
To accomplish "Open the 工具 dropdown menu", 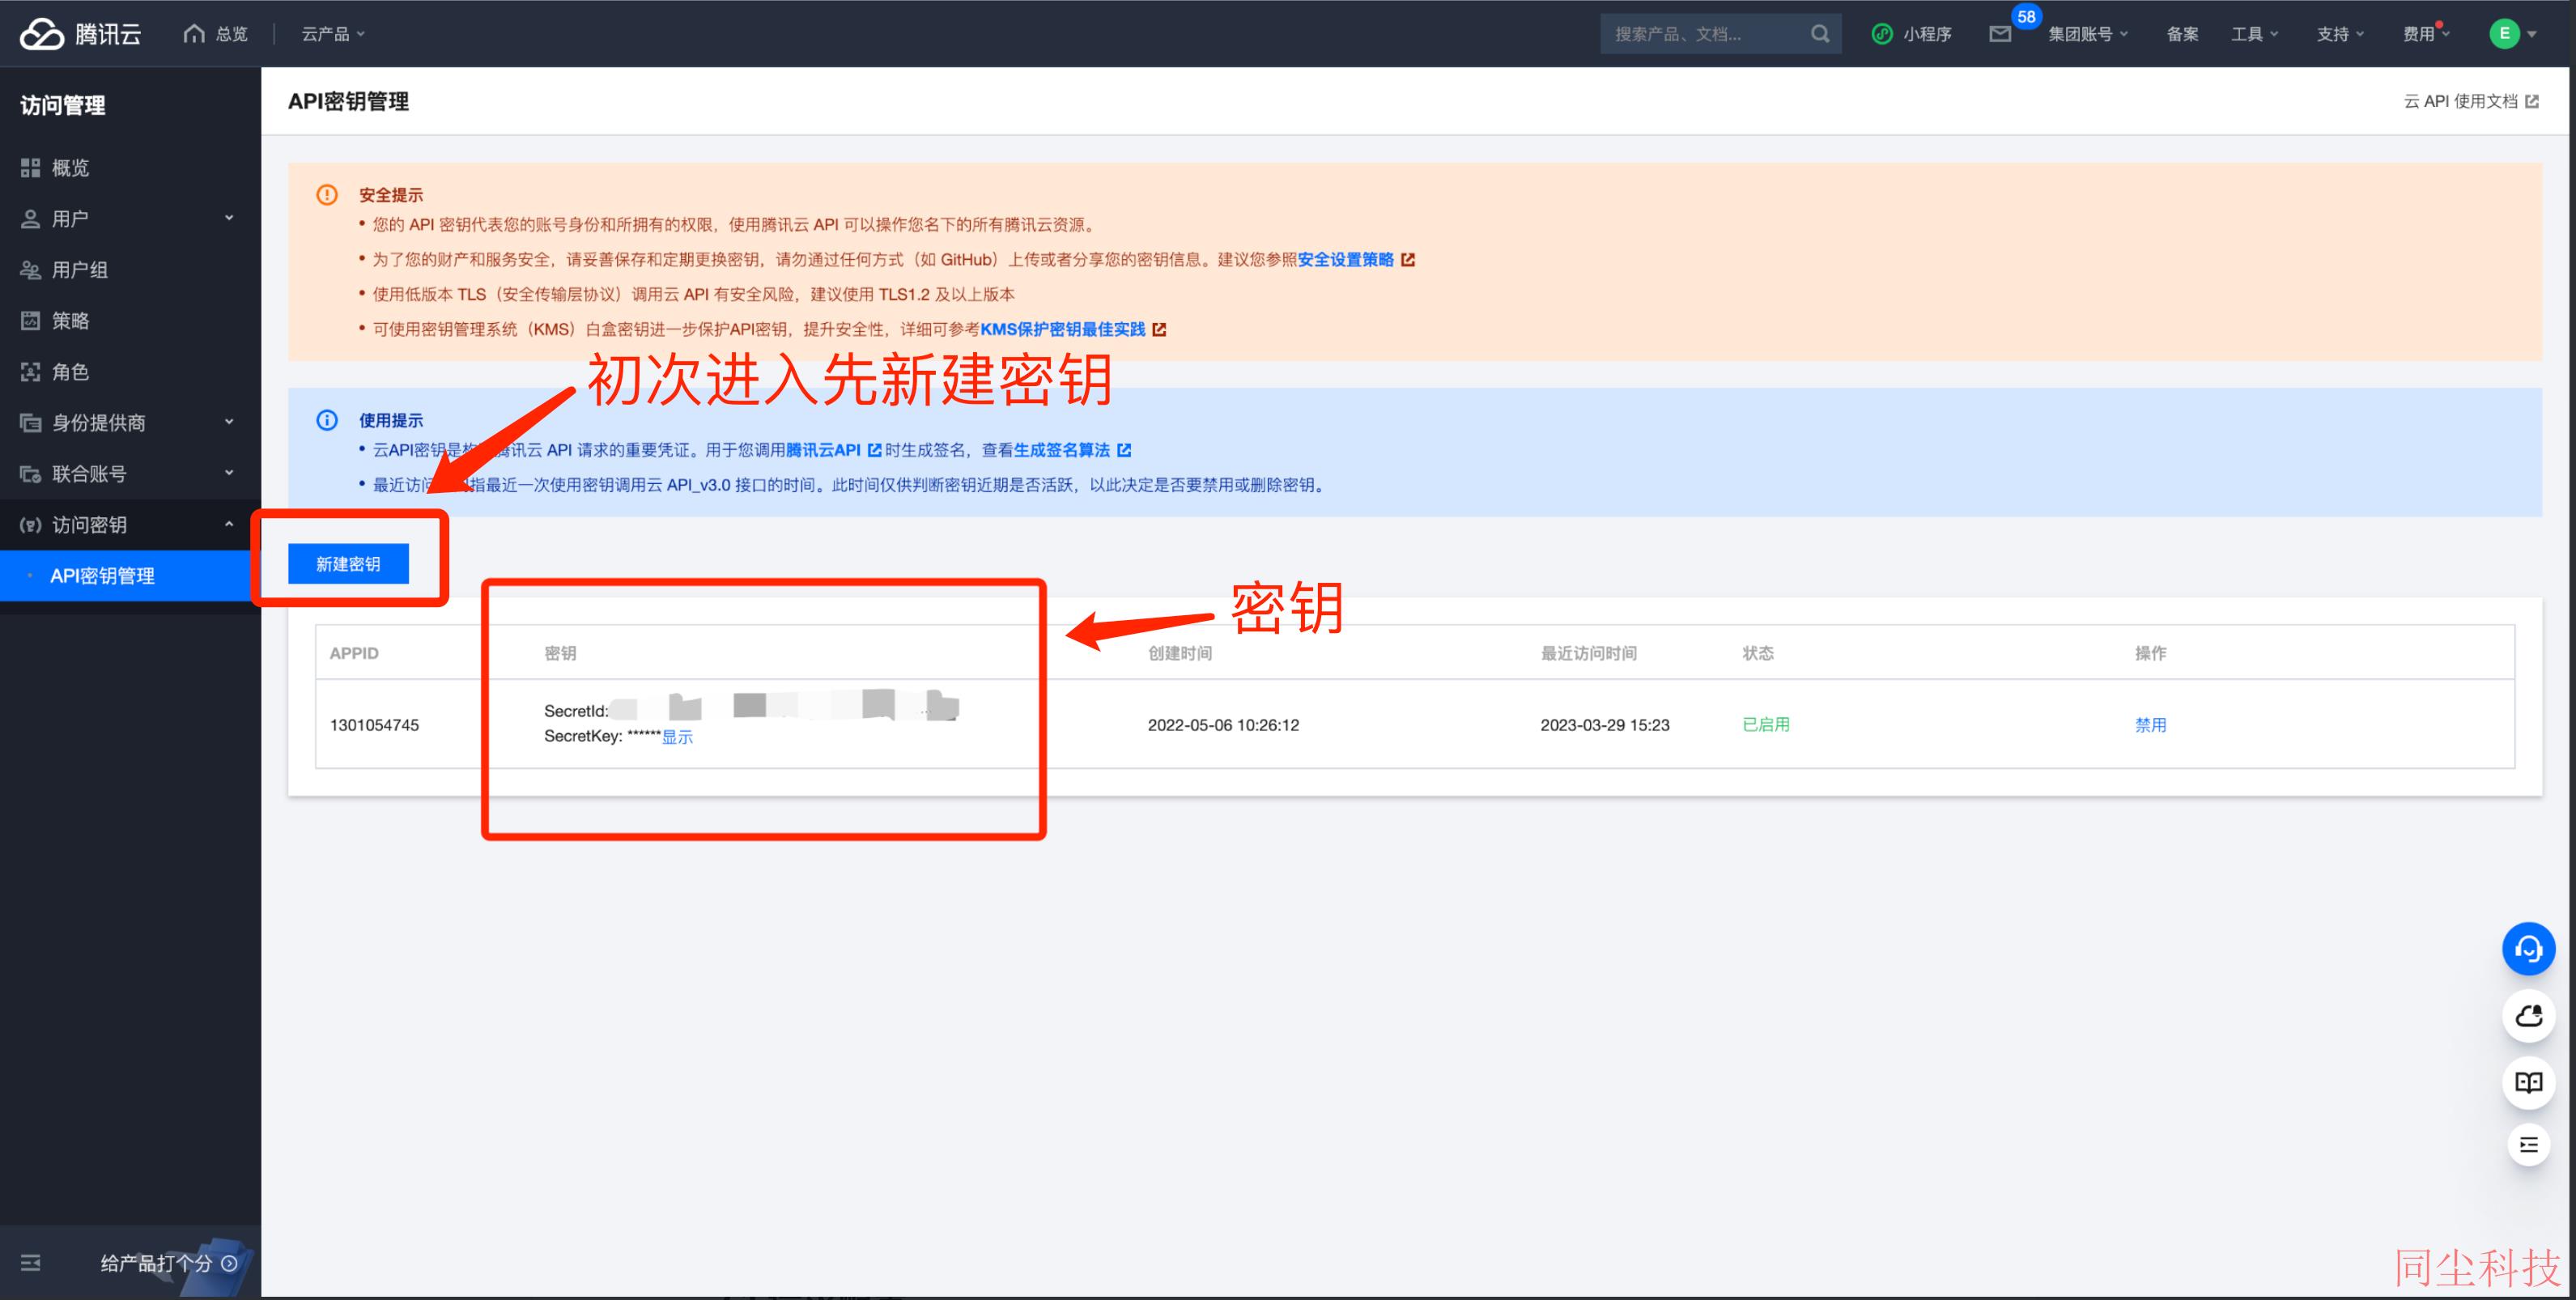I will 2255,34.
